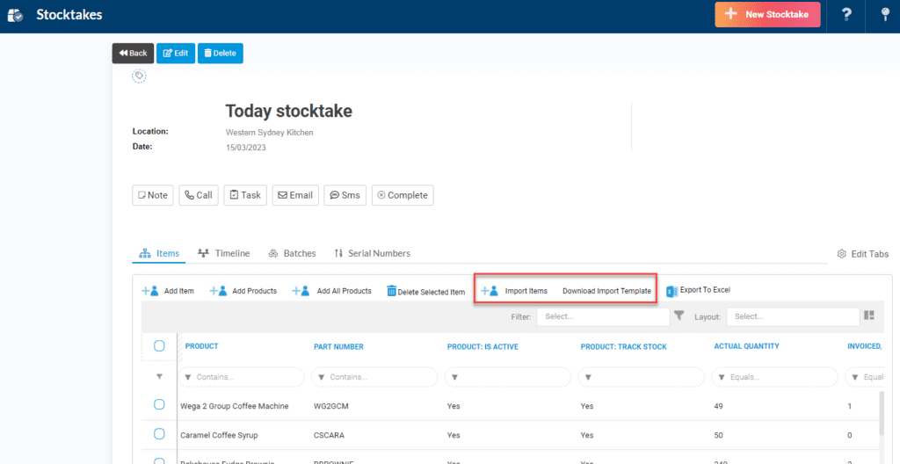Screen dimensions: 900x464
Task: Click the Email button
Action: [295, 195]
